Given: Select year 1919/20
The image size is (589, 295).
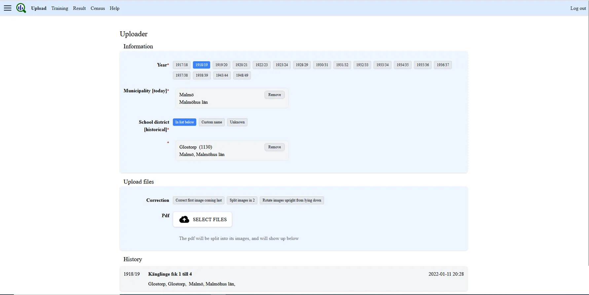Looking at the screenshot, I should pyautogui.click(x=221, y=65).
